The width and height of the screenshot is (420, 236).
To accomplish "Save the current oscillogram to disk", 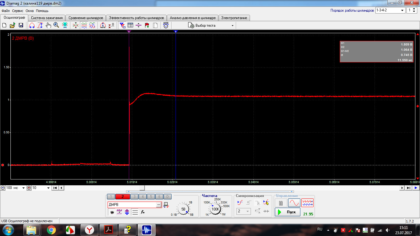I will [21, 26].
